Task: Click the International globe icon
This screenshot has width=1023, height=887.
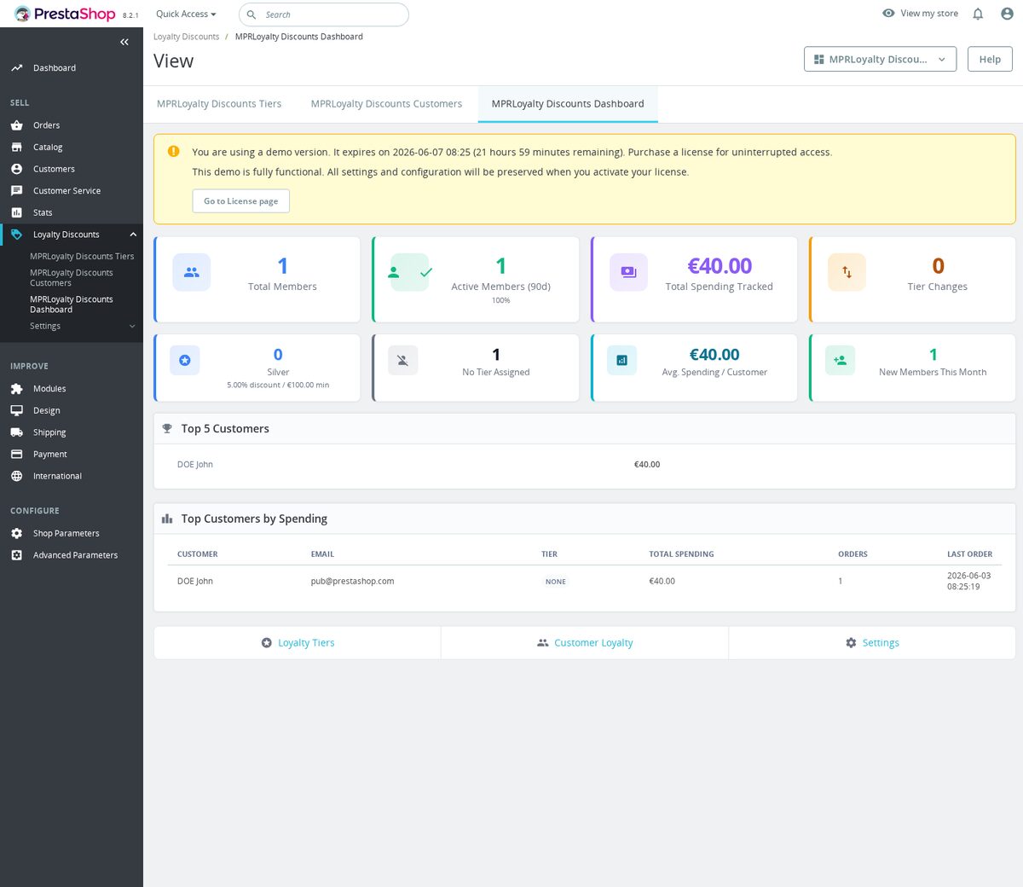Action: (16, 477)
